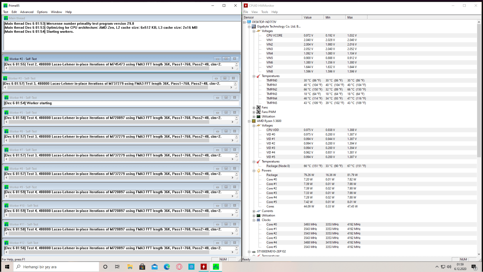
Task: Select the Clocks icon under AMD Ryzen
Action: tap(258, 220)
